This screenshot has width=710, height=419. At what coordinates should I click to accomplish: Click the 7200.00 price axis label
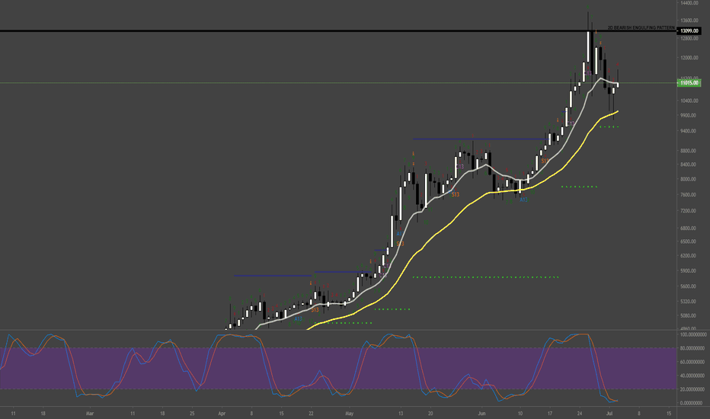[689, 211]
